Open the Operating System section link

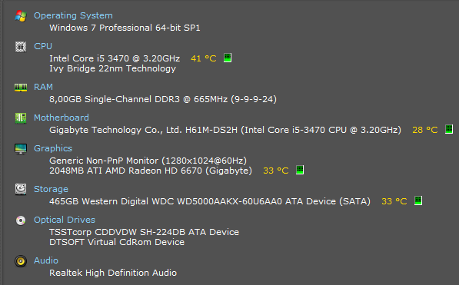[73, 15]
